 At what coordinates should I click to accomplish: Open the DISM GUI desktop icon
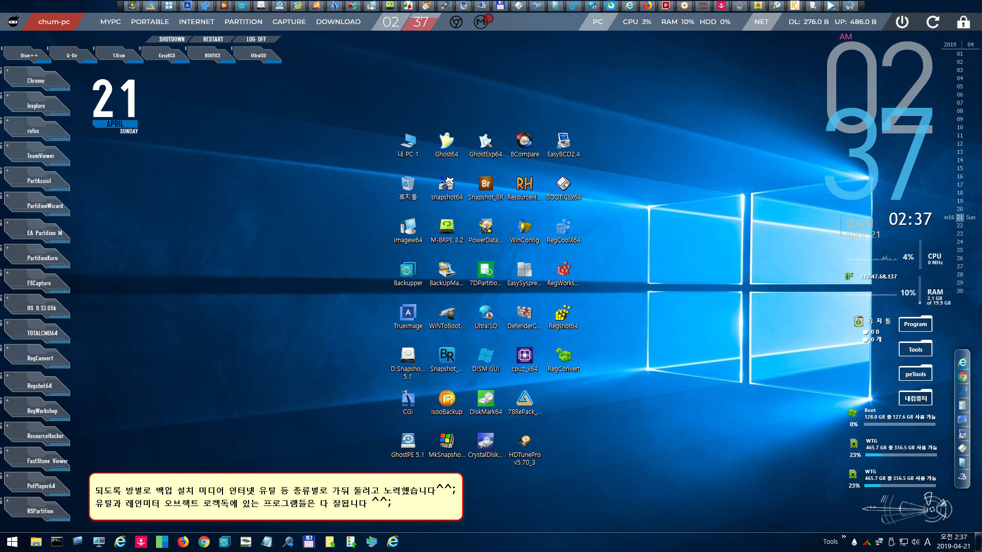pyautogui.click(x=485, y=359)
